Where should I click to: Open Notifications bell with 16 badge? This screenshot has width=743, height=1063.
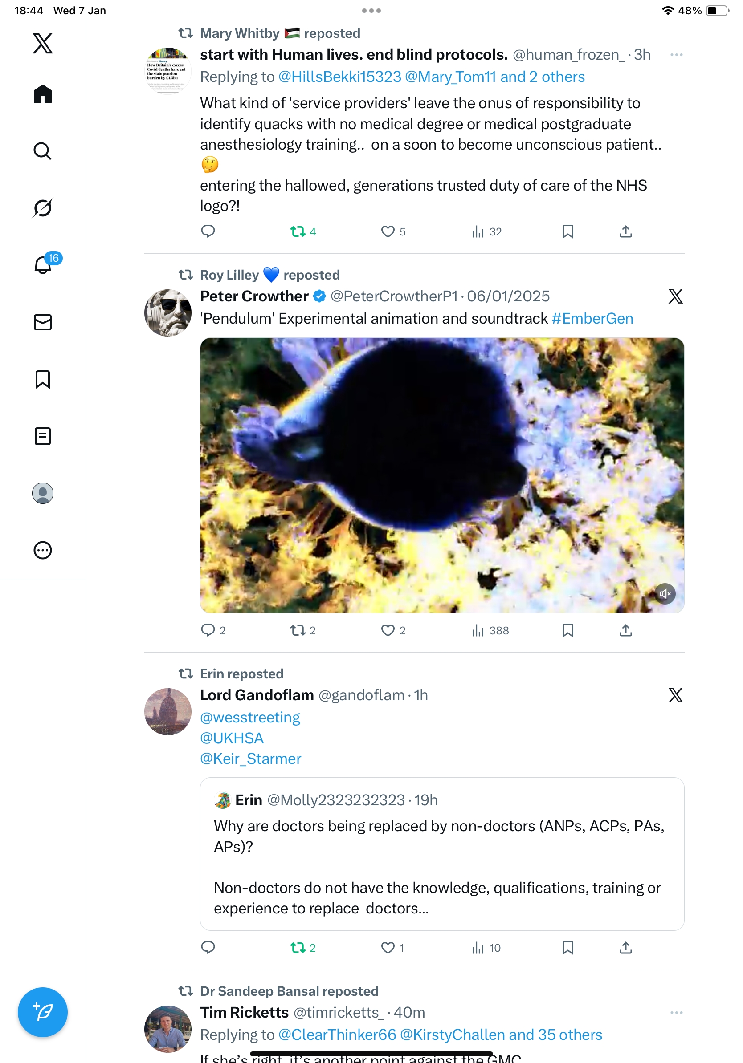(43, 265)
